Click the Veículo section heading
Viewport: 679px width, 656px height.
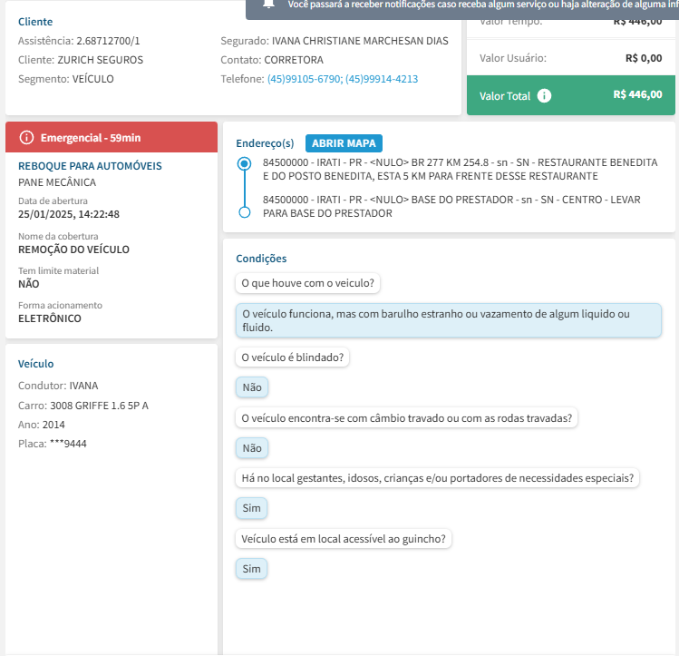pos(36,364)
